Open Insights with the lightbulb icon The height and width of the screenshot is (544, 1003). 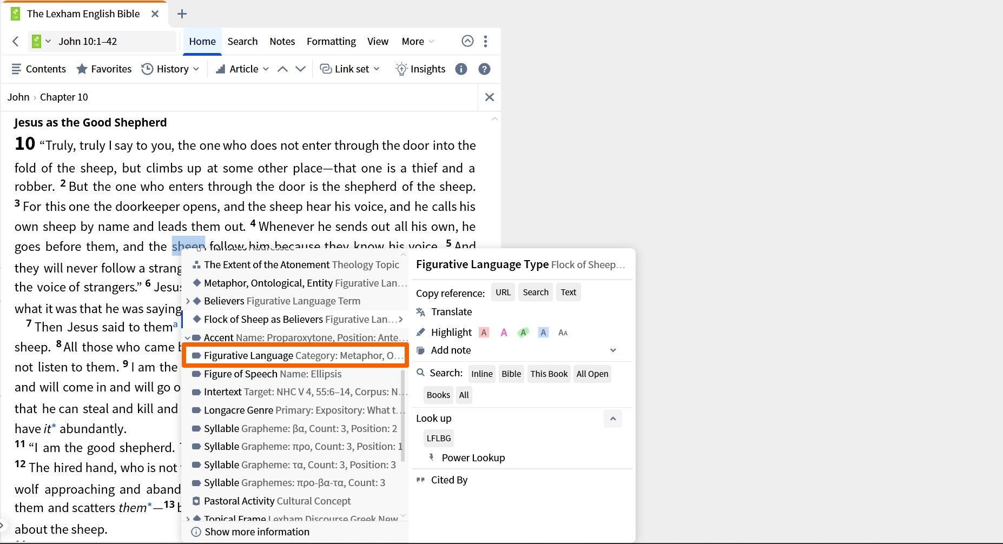pyautogui.click(x=420, y=69)
